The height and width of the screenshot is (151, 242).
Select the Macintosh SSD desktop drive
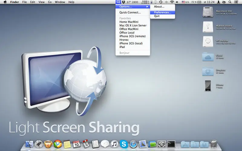(208, 12)
